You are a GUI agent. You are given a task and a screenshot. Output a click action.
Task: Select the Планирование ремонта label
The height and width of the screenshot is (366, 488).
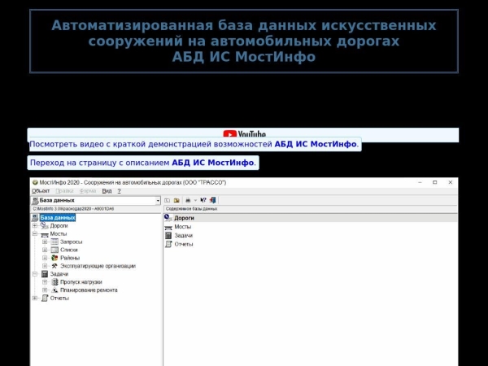pyautogui.click(x=89, y=290)
